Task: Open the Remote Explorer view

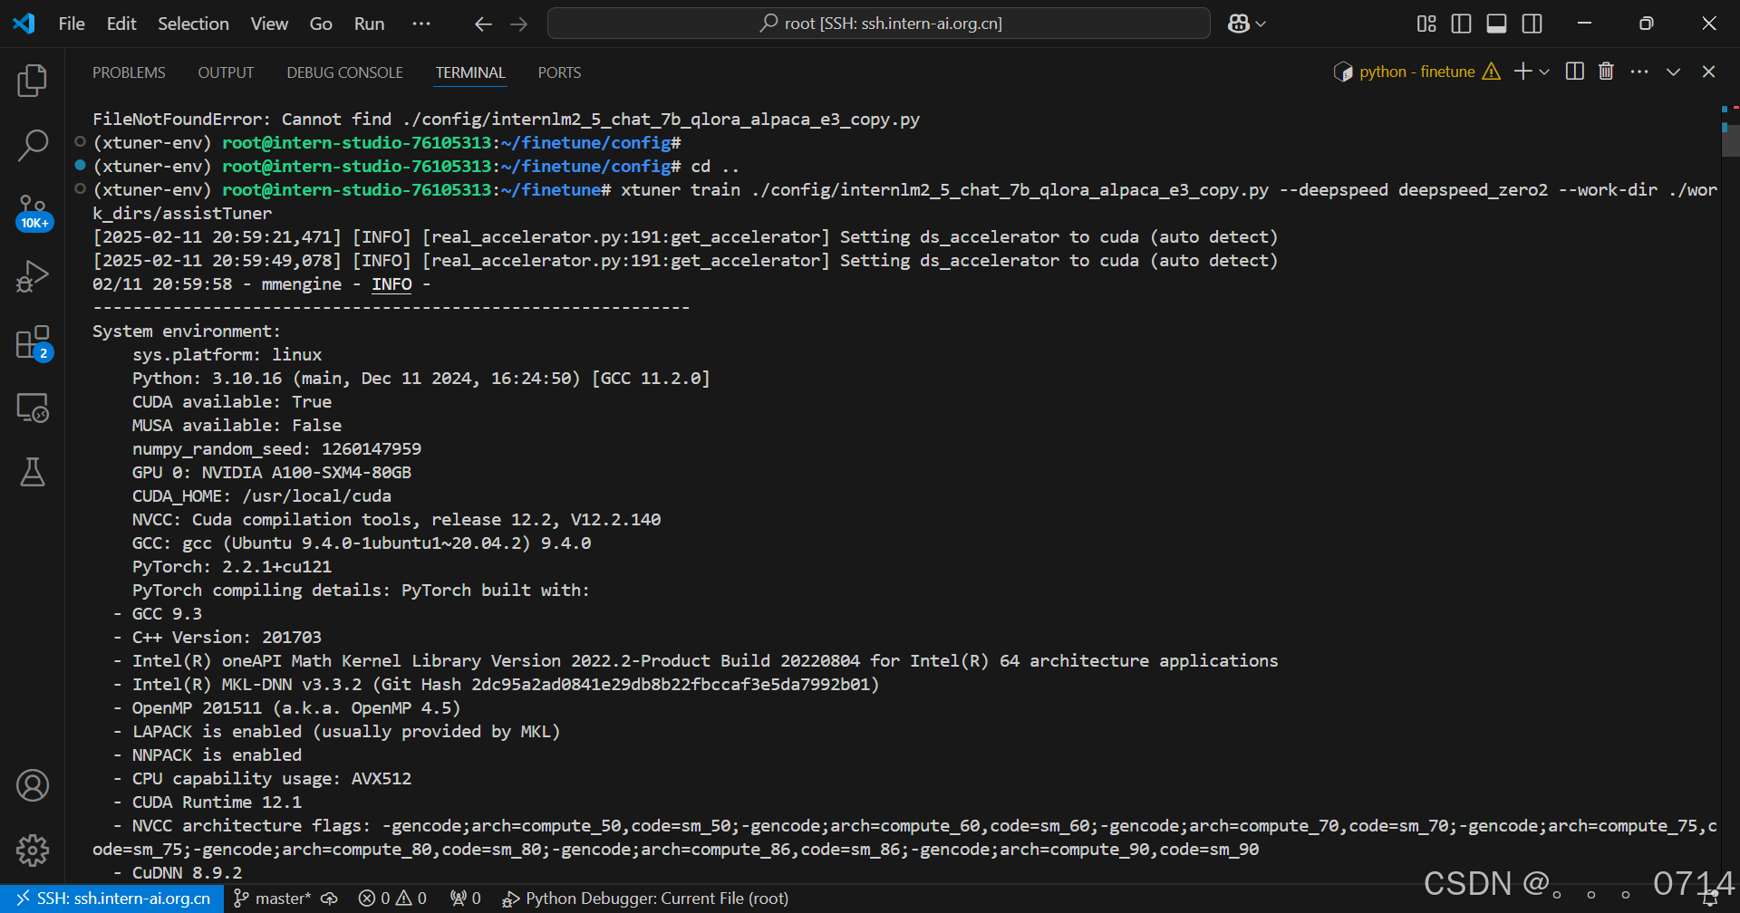Action: pos(33,408)
